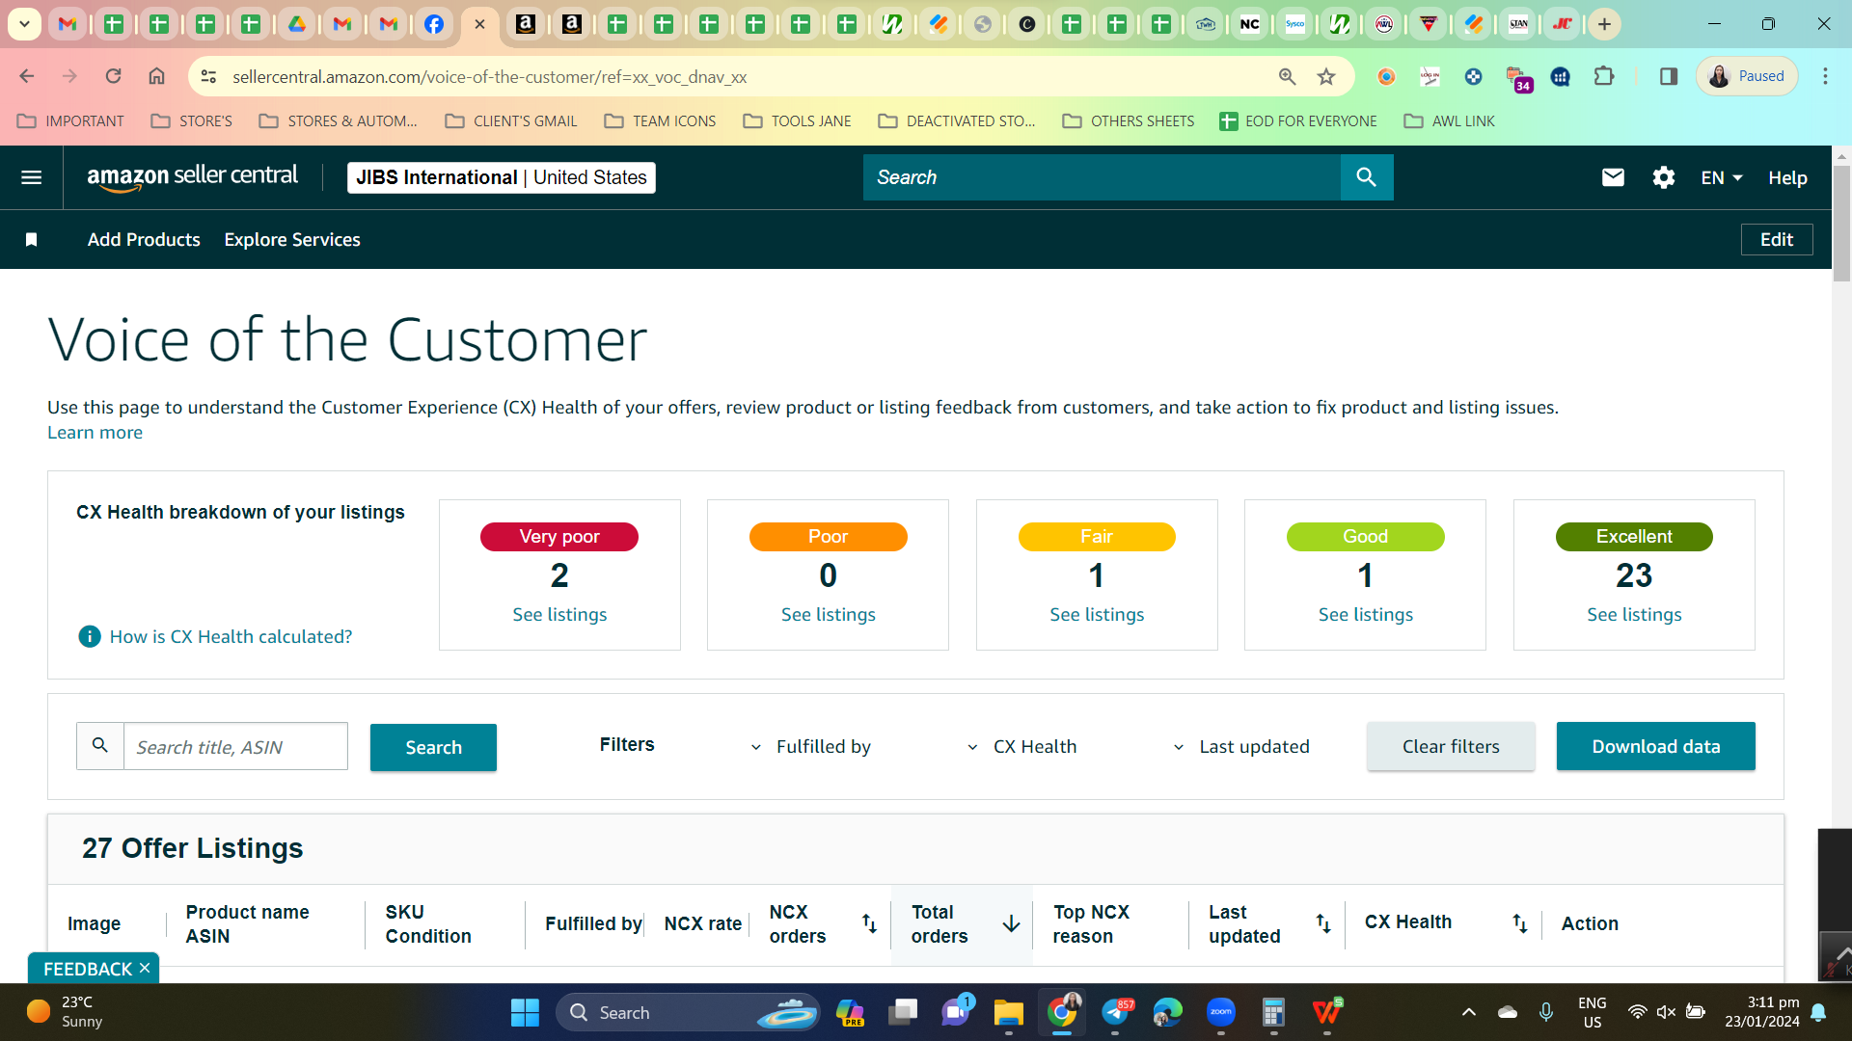The width and height of the screenshot is (1852, 1041).
Task: Click into the header Search field
Action: click(1102, 177)
